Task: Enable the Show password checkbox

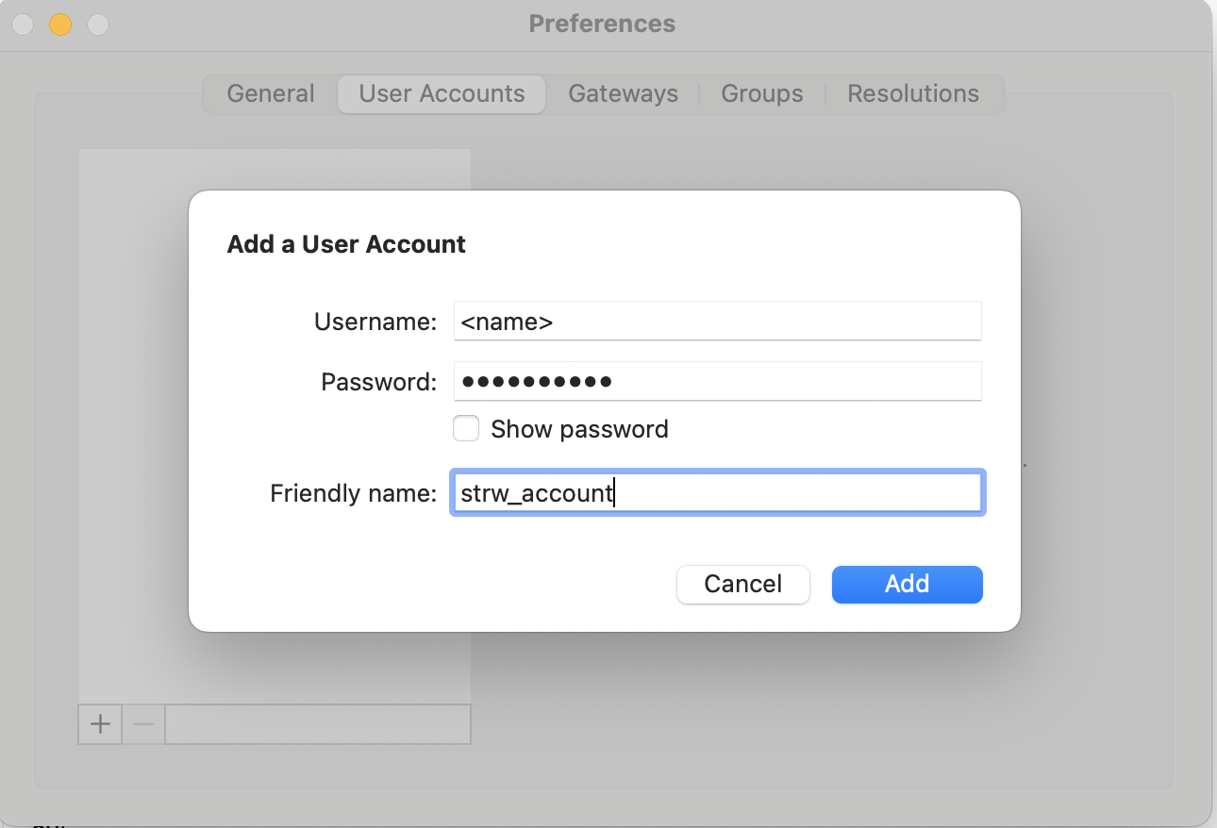Action: point(466,429)
